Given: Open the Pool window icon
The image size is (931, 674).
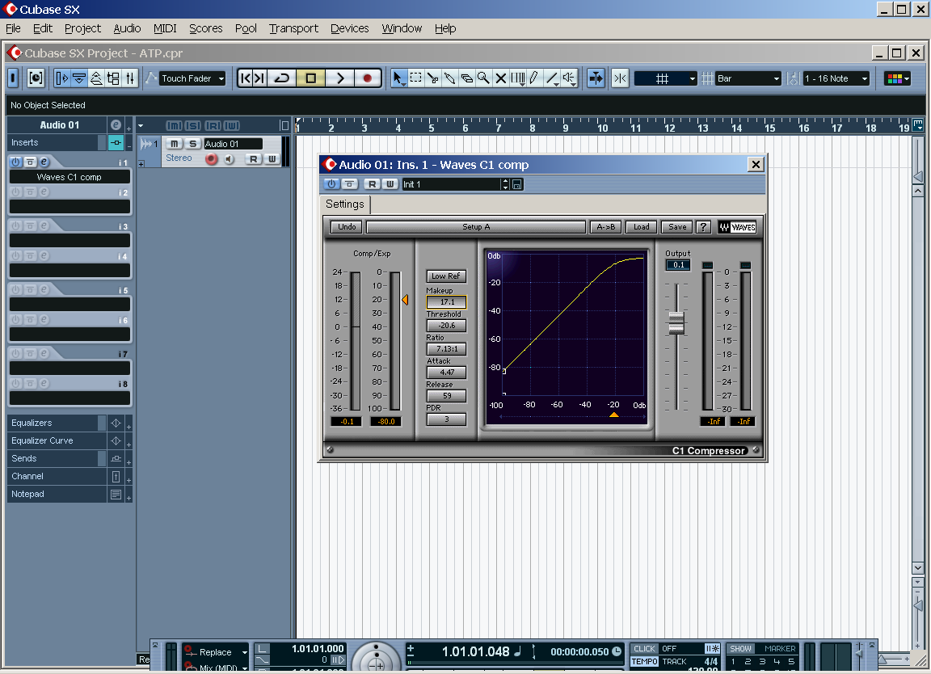Looking at the screenshot, I should [113, 78].
